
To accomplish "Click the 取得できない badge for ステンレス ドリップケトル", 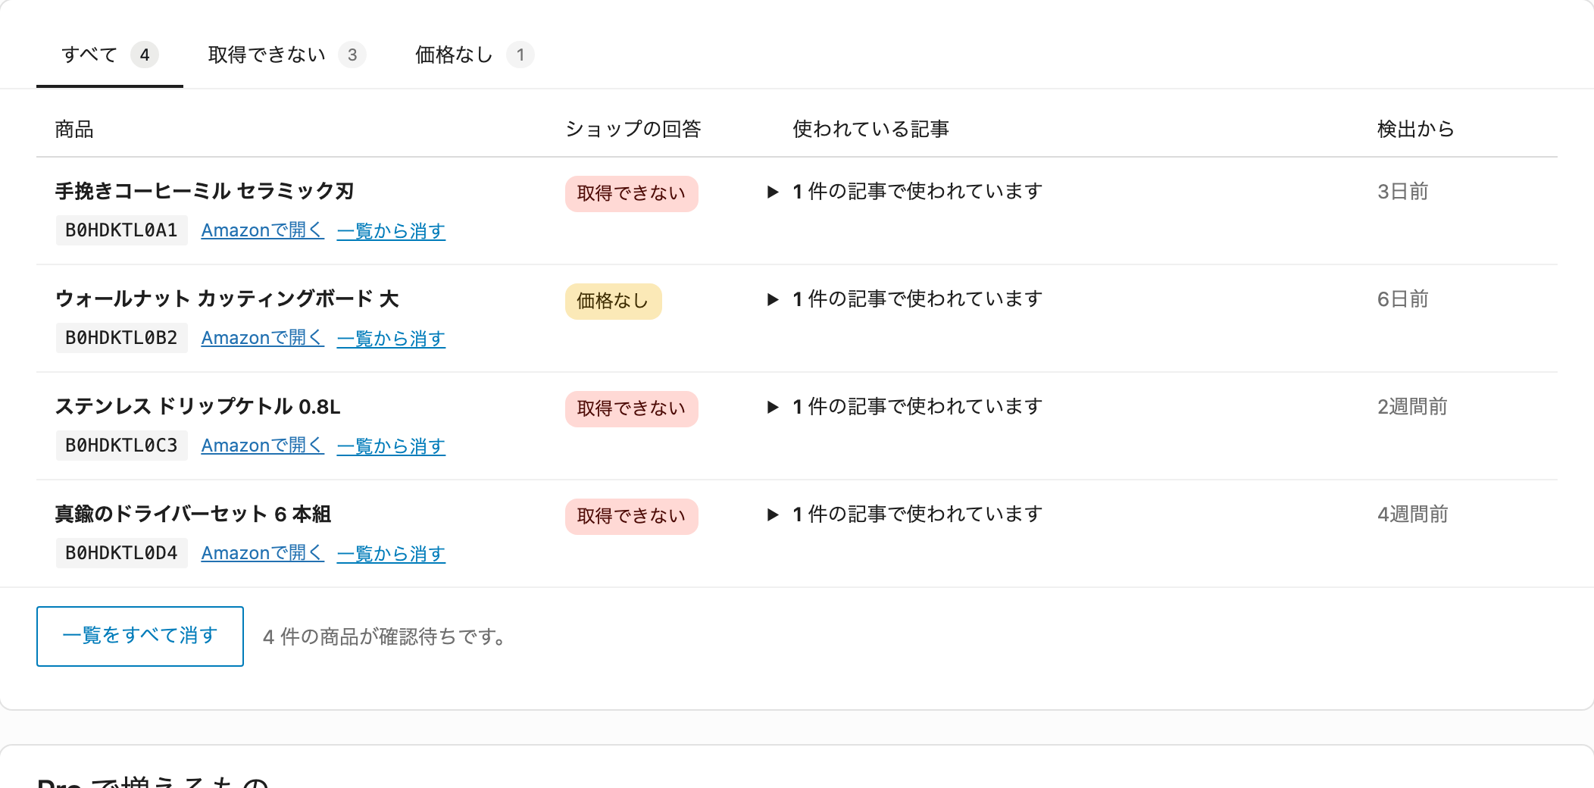I will (631, 409).
